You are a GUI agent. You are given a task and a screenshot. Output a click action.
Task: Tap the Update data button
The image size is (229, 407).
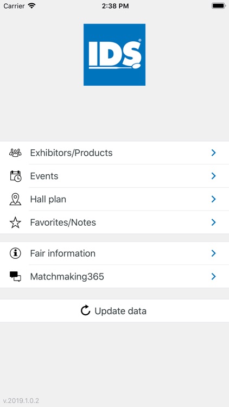click(114, 311)
